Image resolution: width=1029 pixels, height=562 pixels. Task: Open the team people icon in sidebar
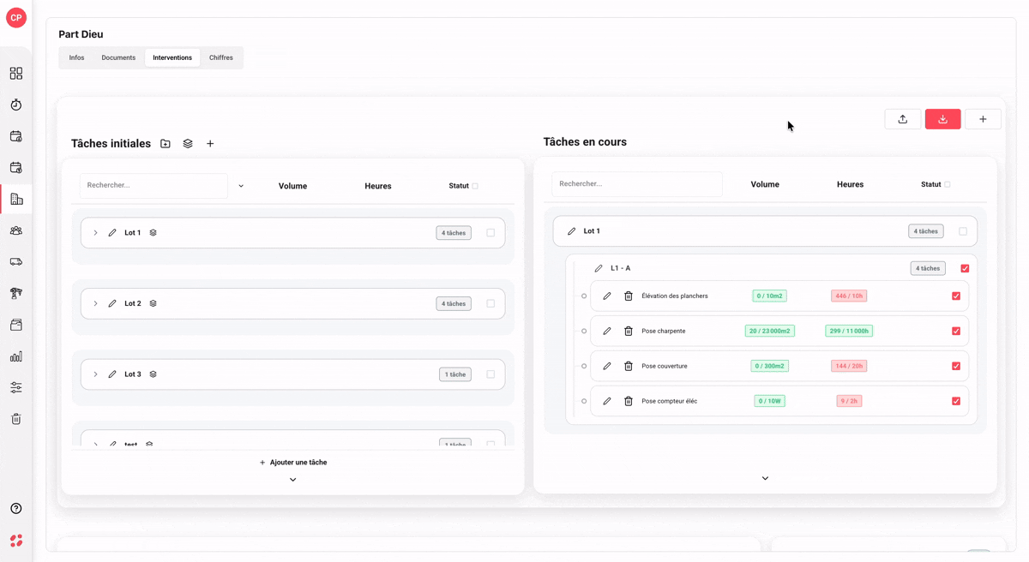(x=16, y=230)
